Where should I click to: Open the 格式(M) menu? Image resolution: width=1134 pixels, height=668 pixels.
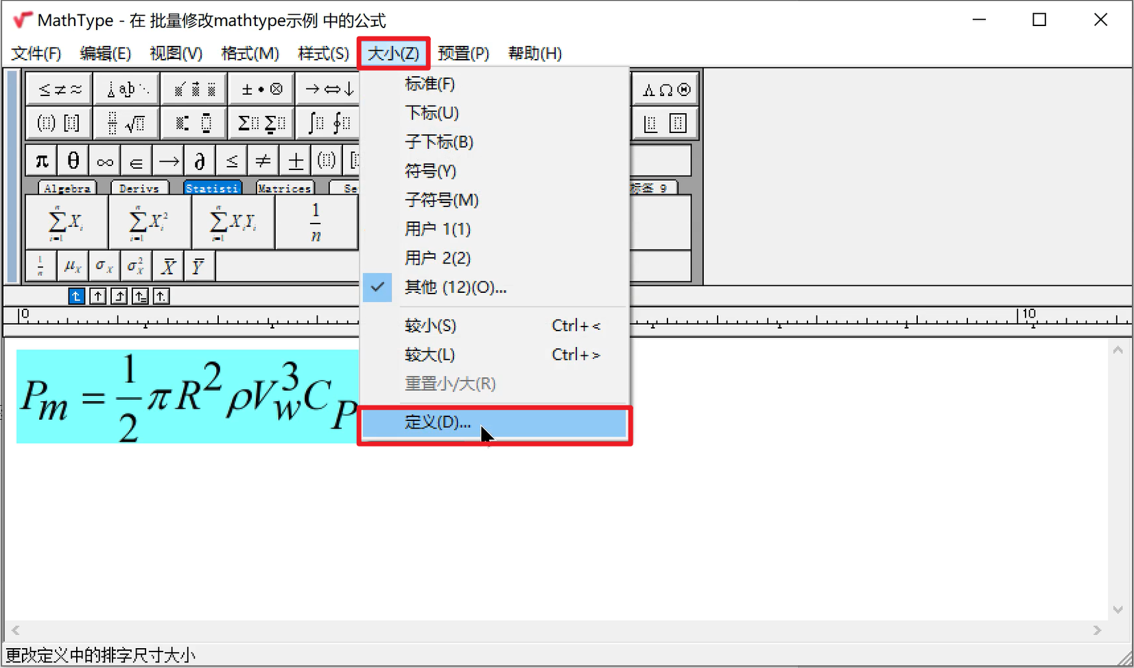(x=250, y=53)
